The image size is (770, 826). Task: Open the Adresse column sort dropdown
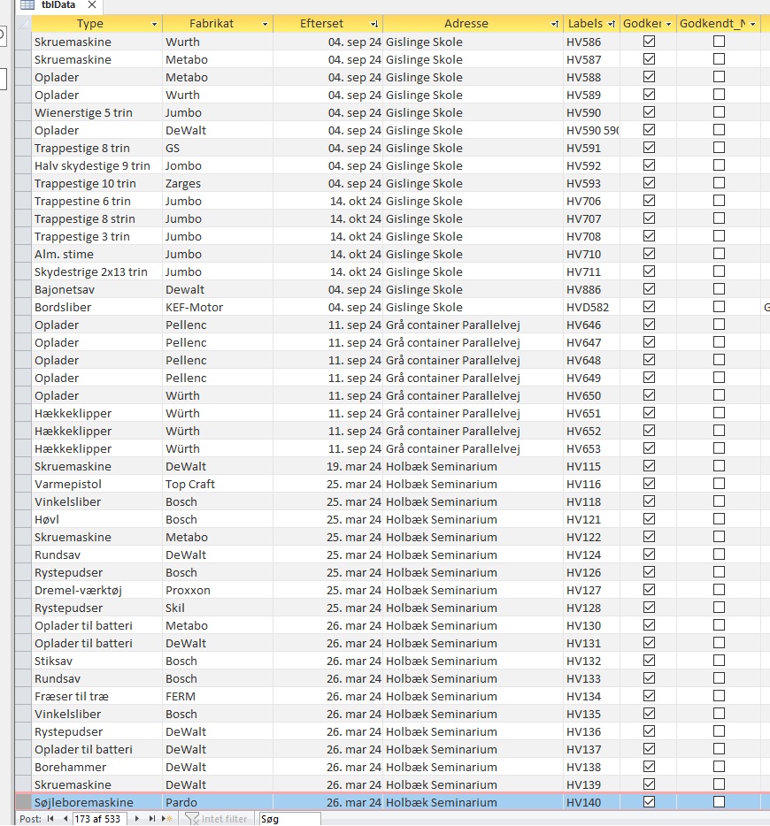[554, 24]
